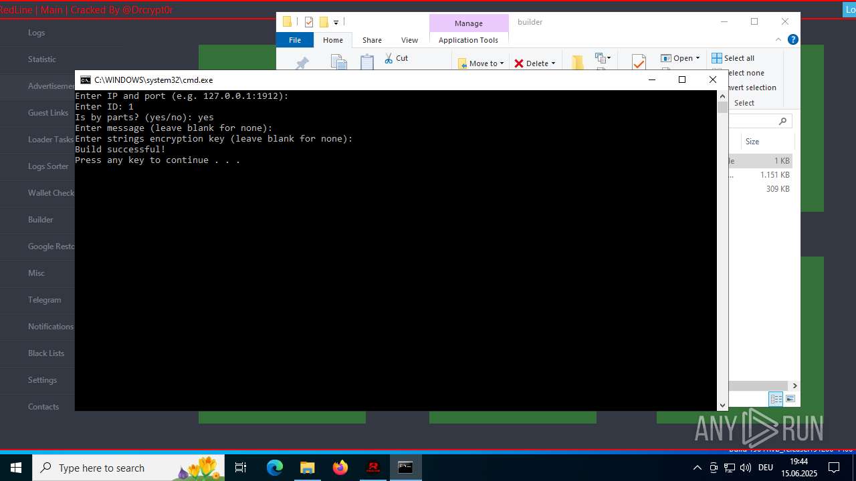
Task: Click the Cut scissors icon in Explorer ribbon
Action: [x=389, y=58]
